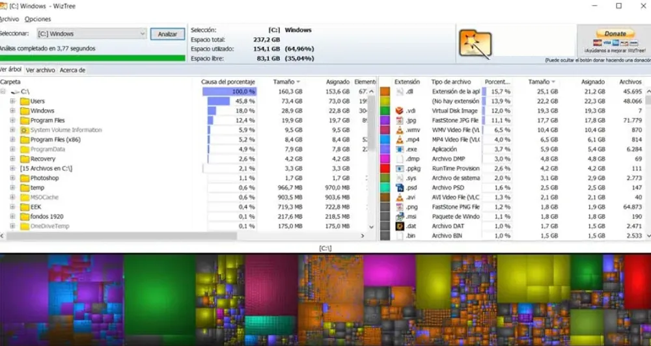Viewport: 651px width, 346px height.
Task: Expand the Program Files node
Action: tap(12, 120)
